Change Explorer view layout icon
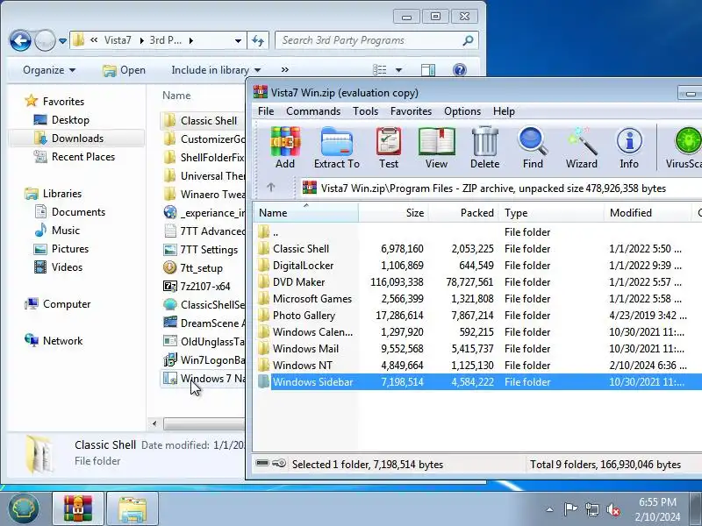The image size is (702, 526). point(380,70)
